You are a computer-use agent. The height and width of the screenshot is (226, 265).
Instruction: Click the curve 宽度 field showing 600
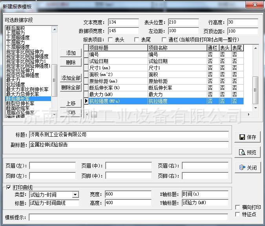pos(128,194)
